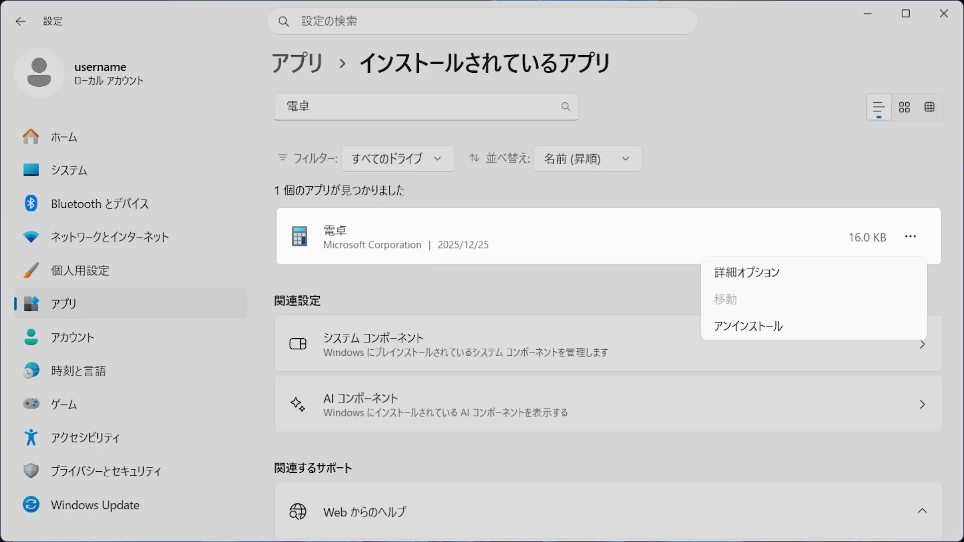Minimize the Settings window
This screenshot has width=964, height=542.
(868, 14)
